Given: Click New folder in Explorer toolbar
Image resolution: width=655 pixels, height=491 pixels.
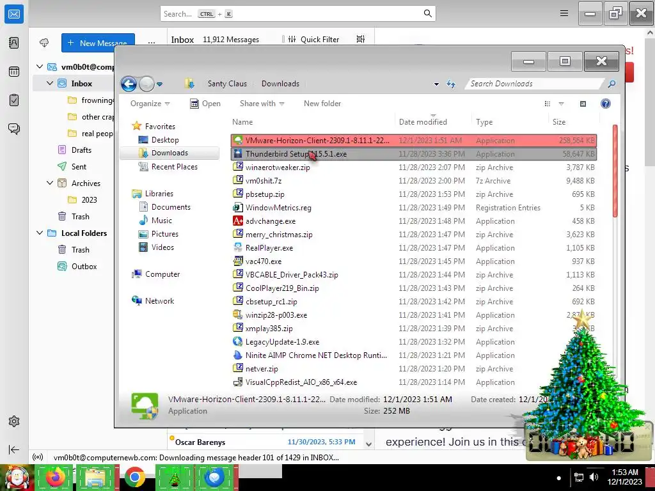Looking at the screenshot, I should pos(322,104).
